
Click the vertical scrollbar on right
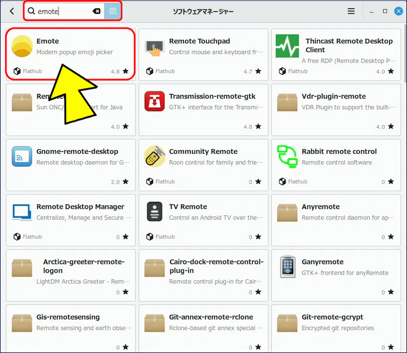[x=405, y=56]
